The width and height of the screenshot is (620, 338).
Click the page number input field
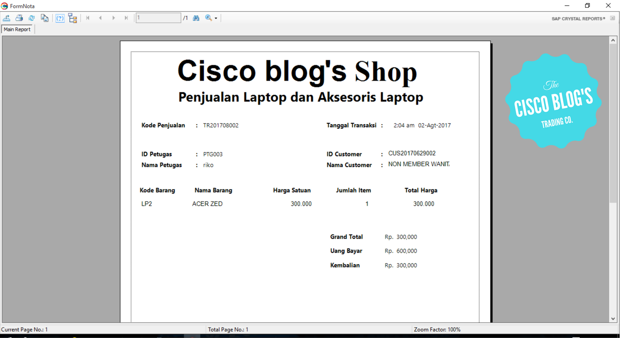[x=158, y=18]
